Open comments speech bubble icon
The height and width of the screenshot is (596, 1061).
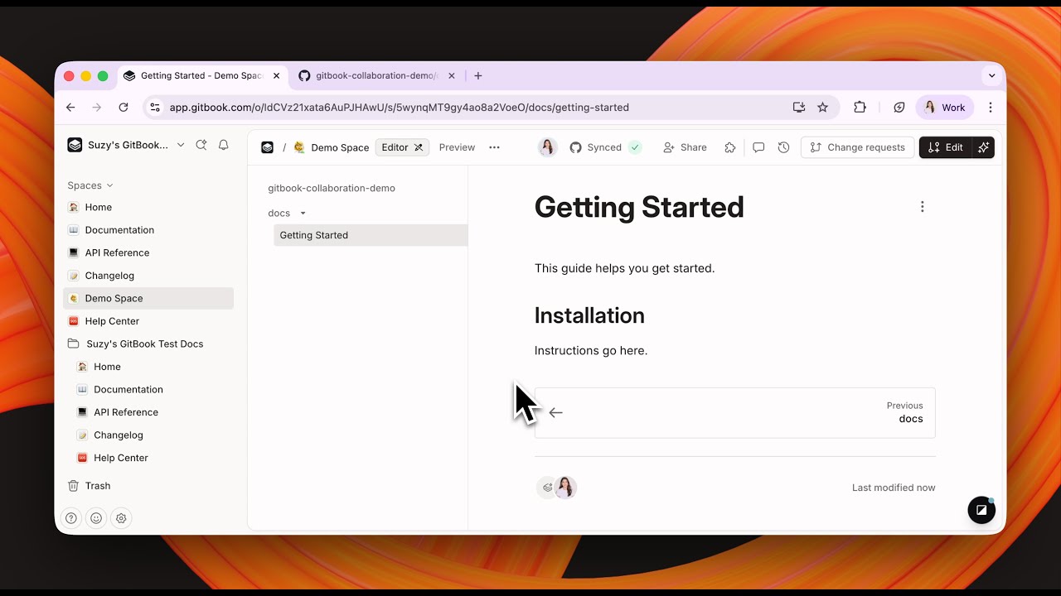pyautogui.click(x=758, y=147)
